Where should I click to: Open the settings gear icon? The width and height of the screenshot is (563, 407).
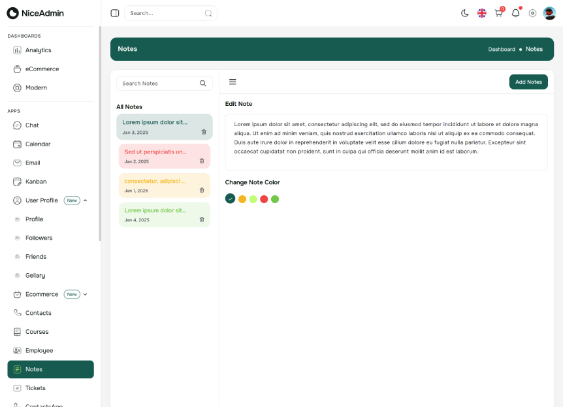(532, 13)
